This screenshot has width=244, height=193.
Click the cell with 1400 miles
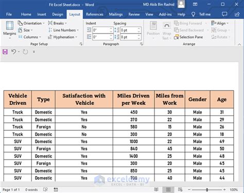point(134,156)
